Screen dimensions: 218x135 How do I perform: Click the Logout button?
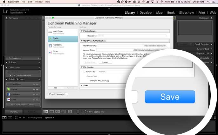[105, 62]
